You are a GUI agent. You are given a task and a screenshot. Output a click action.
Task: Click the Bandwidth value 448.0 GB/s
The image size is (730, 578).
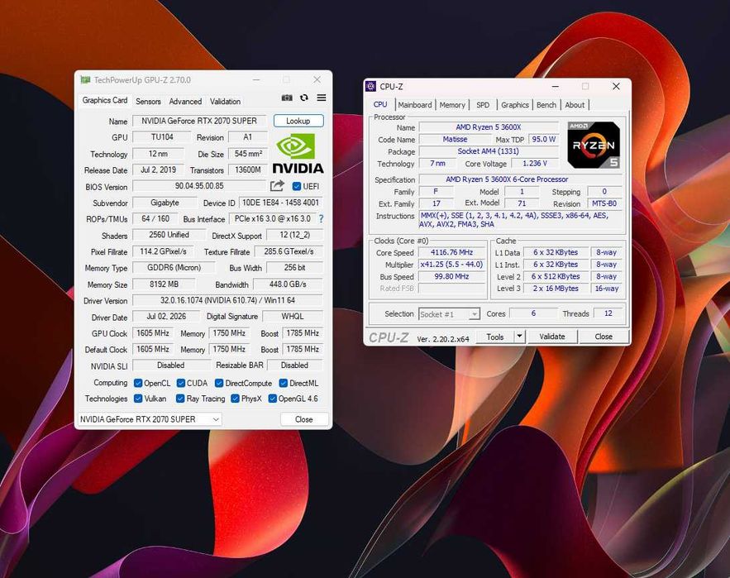pyautogui.click(x=288, y=284)
